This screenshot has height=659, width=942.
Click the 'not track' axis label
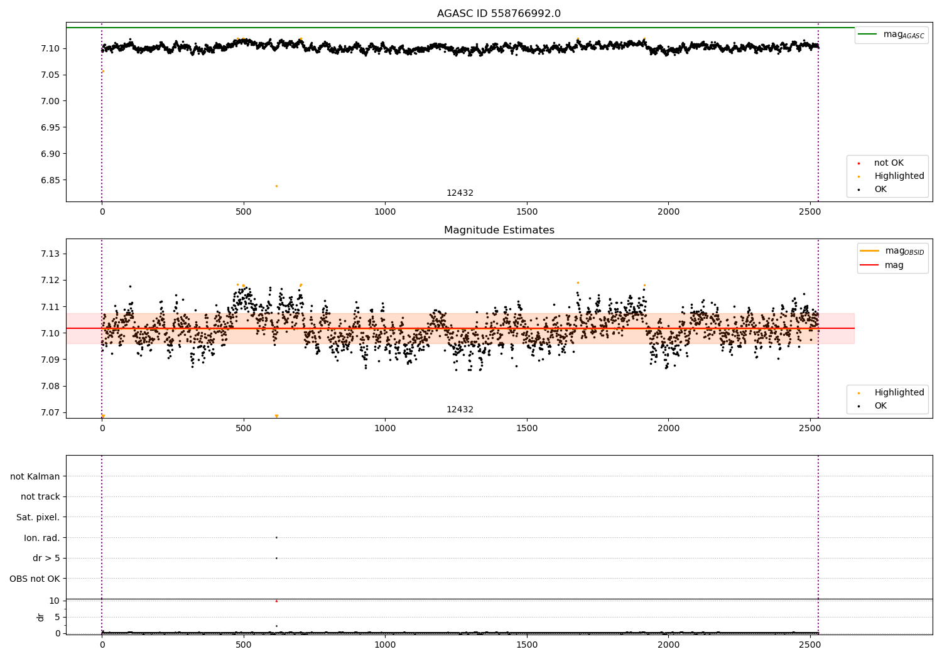tap(40, 496)
